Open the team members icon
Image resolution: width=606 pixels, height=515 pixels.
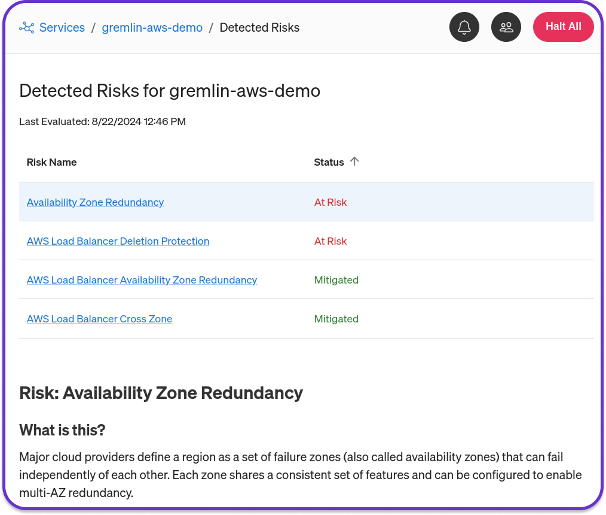pos(506,27)
